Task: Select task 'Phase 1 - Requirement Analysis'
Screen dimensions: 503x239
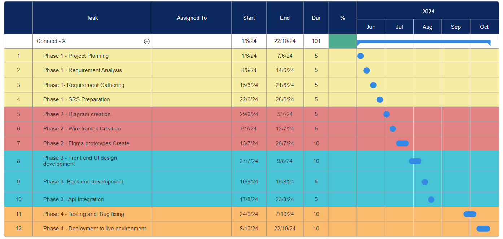Action: point(83,70)
